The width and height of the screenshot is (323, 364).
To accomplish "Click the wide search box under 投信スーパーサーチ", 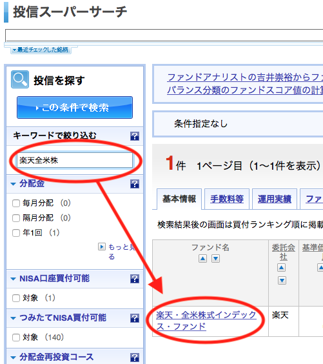I will [164, 35].
